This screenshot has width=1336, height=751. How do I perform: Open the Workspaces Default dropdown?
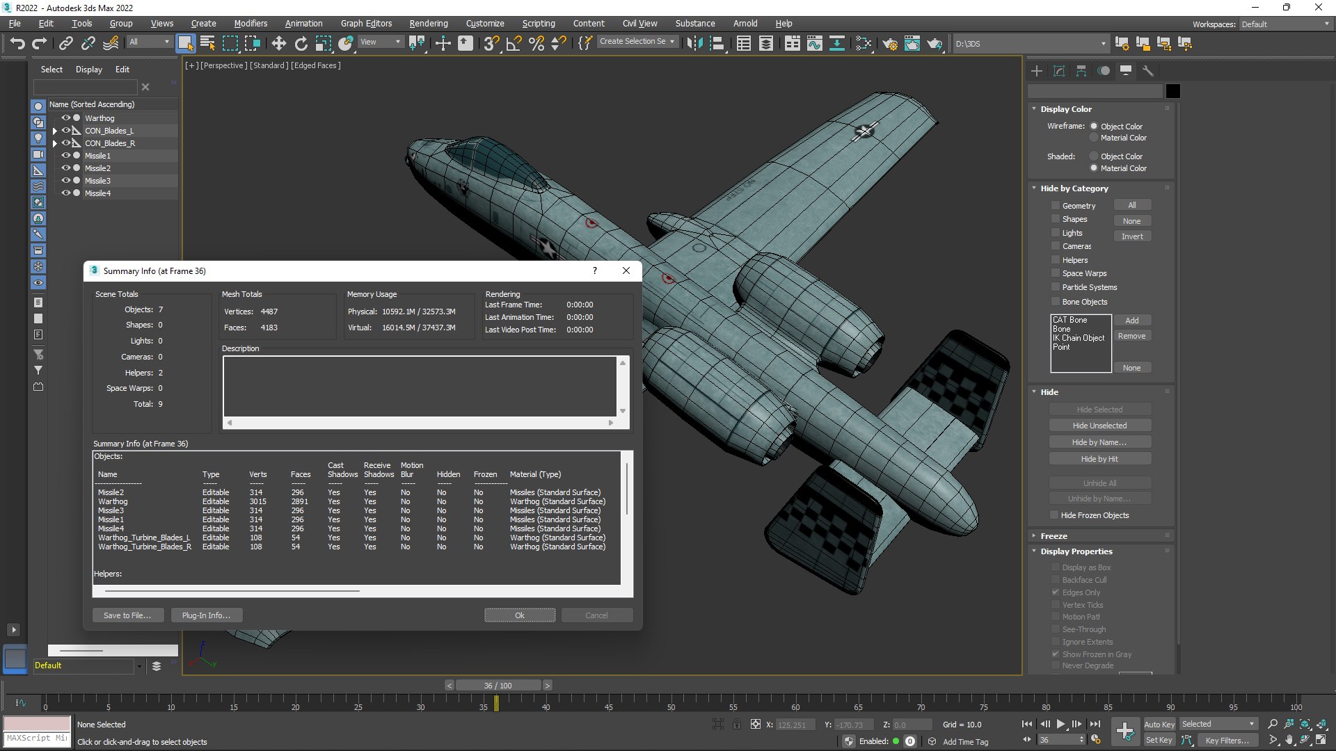click(x=1285, y=24)
